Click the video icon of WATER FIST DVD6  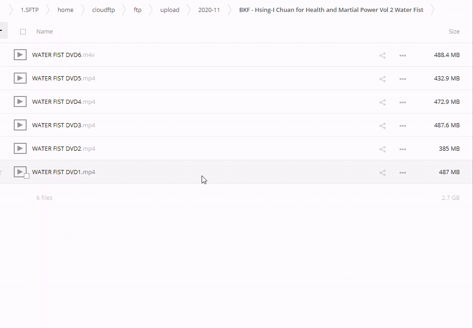[x=20, y=55]
